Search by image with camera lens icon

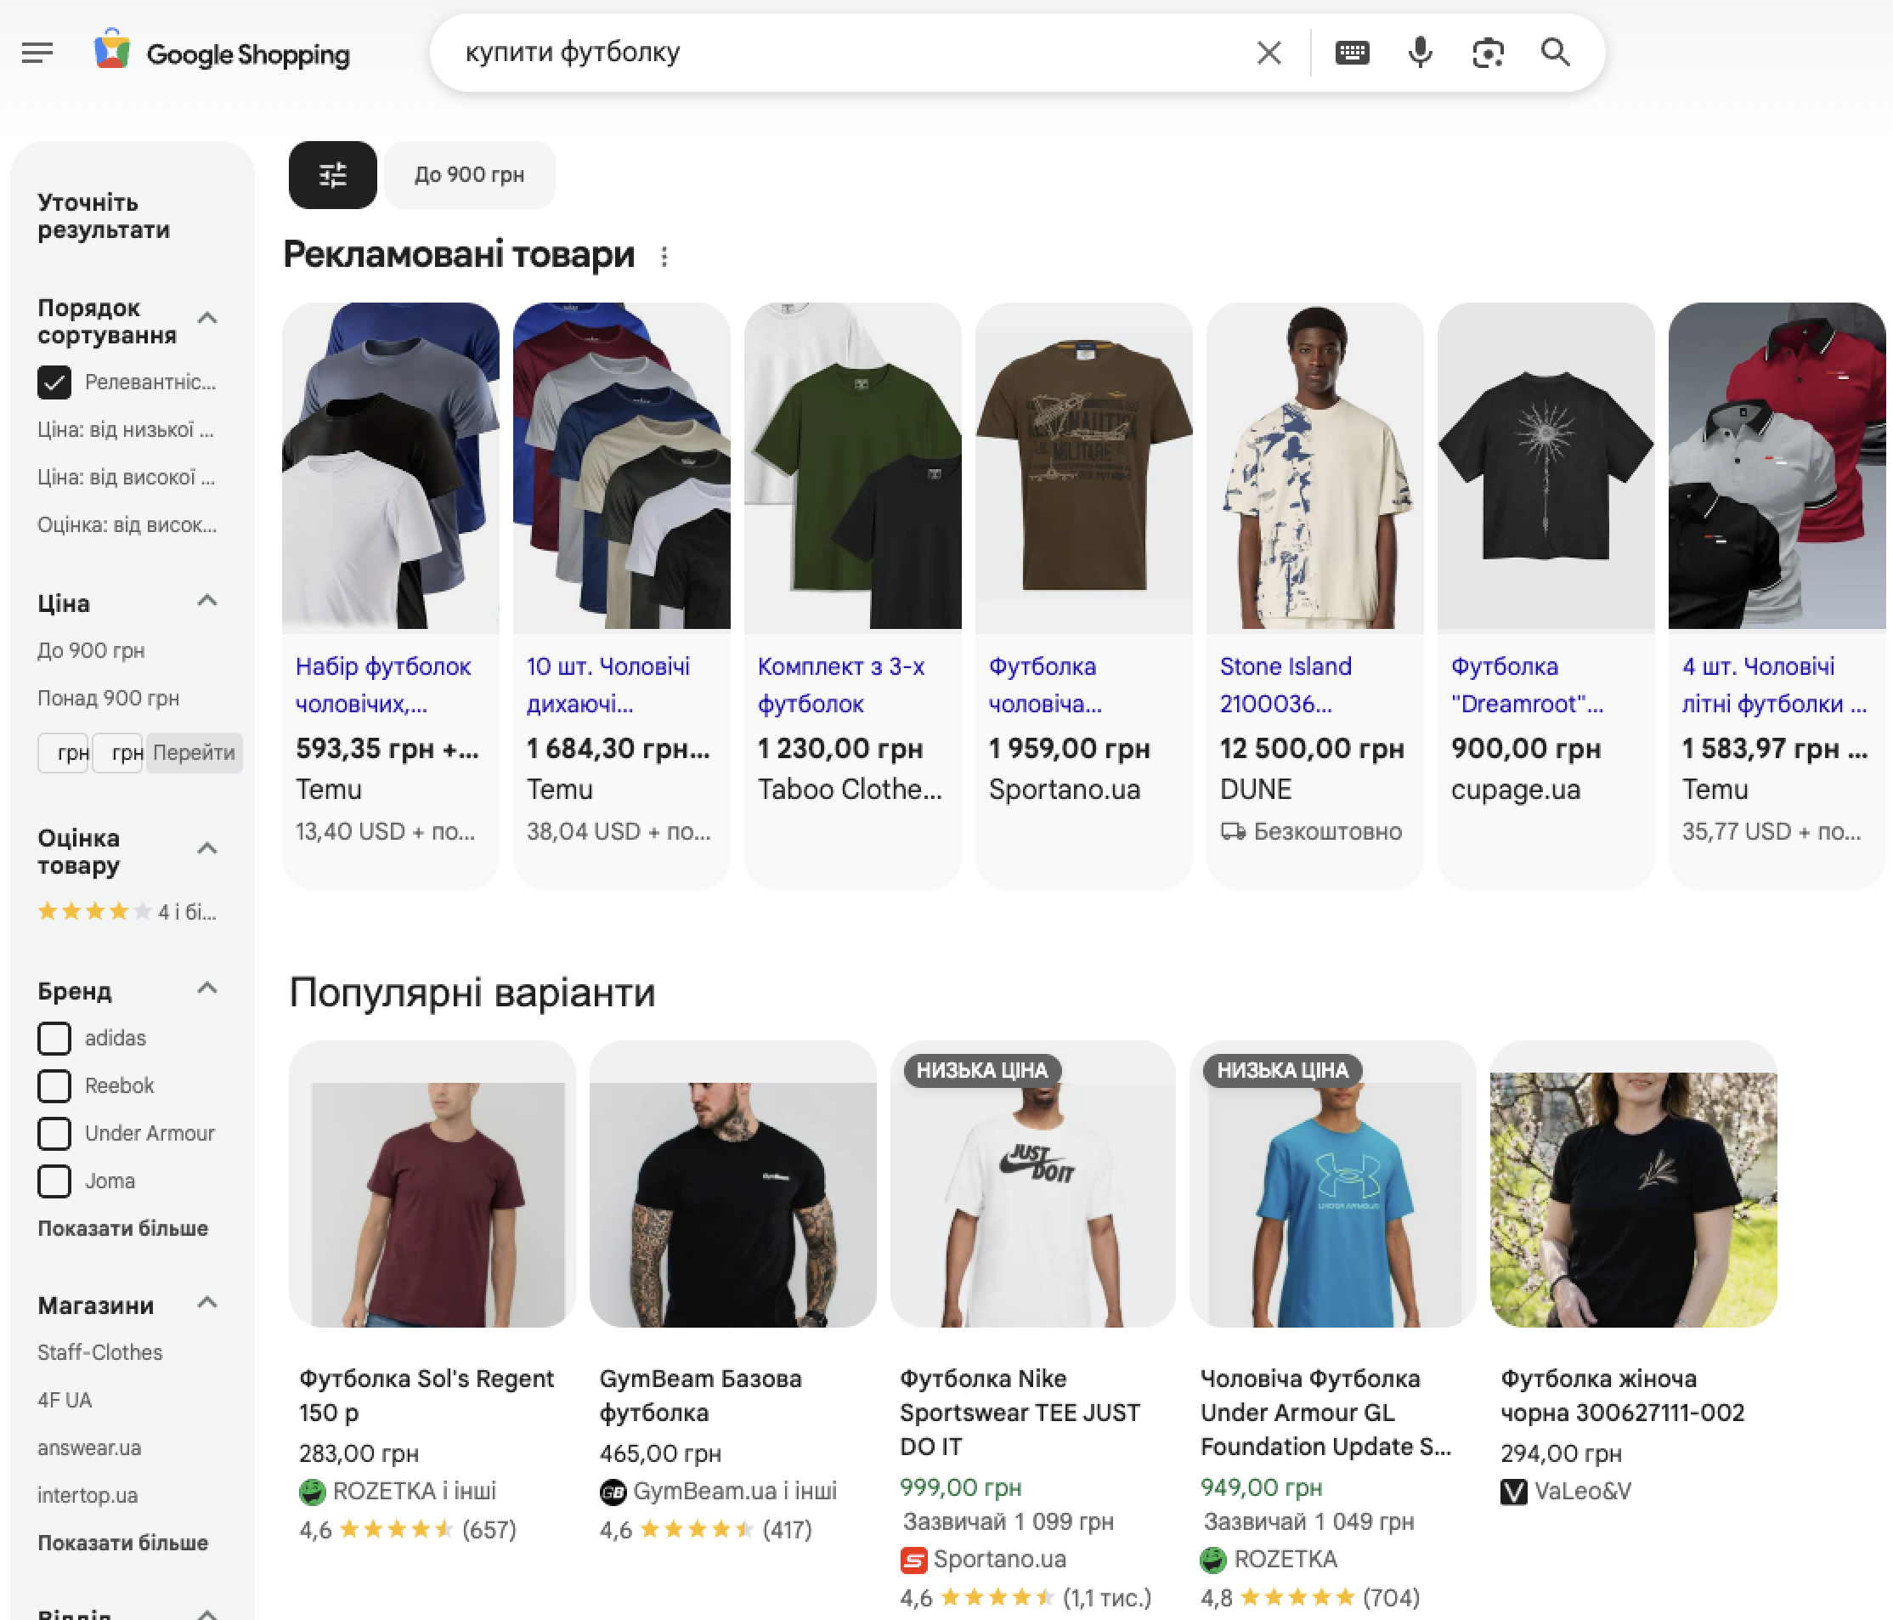[x=1488, y=53]
